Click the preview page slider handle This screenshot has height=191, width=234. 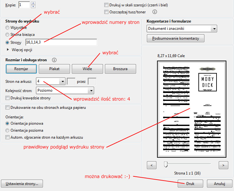pos(166,164)
